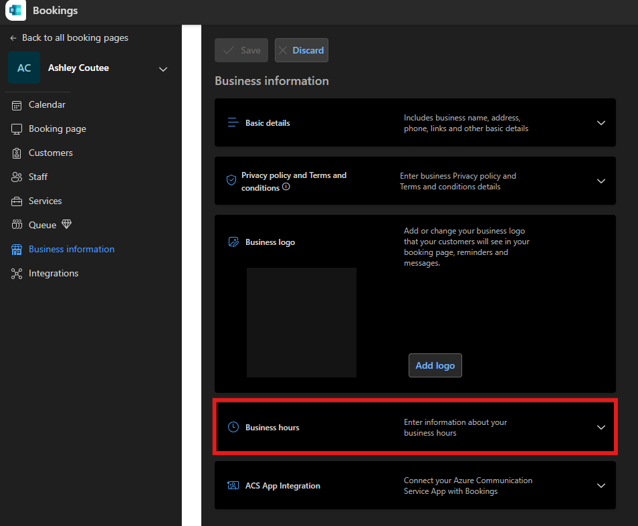The image size is (638, 526).
Task: Click the ACS App Integration label
Action: click(283, 486)
